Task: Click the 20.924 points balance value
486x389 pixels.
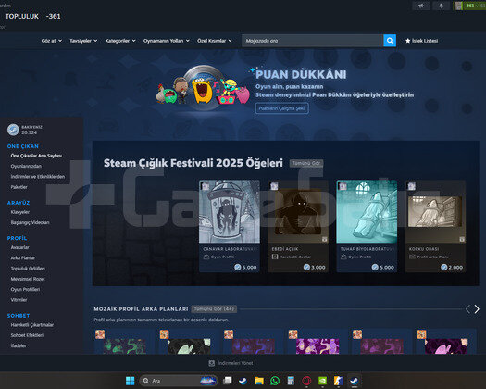Action: (29, 132)
